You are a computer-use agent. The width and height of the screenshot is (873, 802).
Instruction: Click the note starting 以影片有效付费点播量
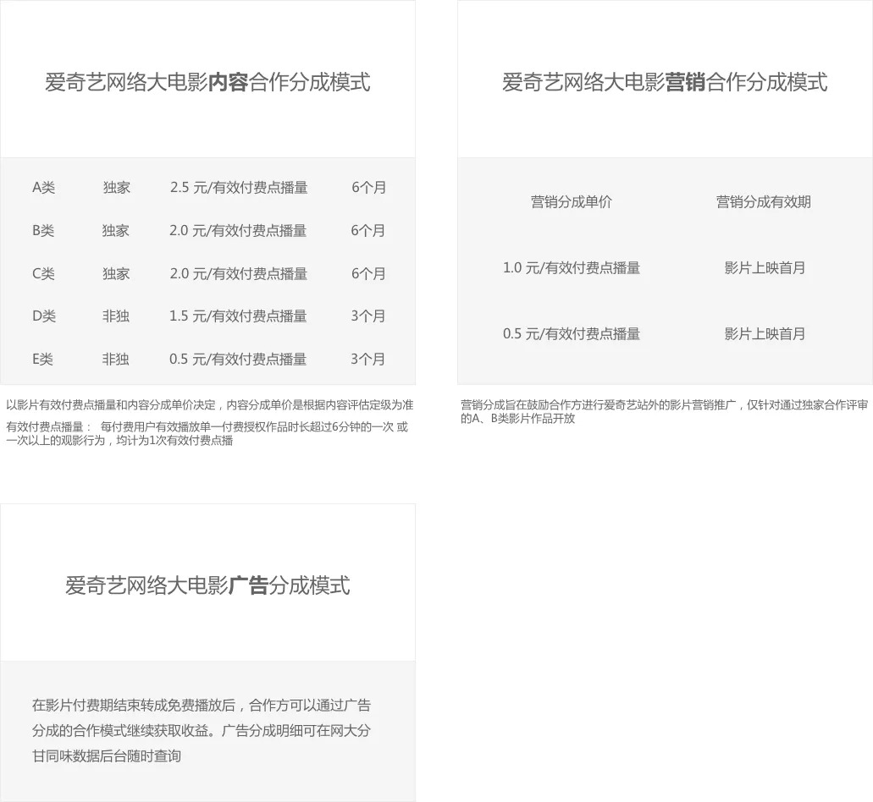click(x=210, y=405)
